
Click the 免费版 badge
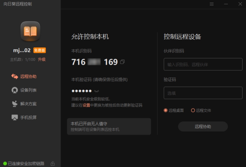pyautogui.click(x=39, y=50)
